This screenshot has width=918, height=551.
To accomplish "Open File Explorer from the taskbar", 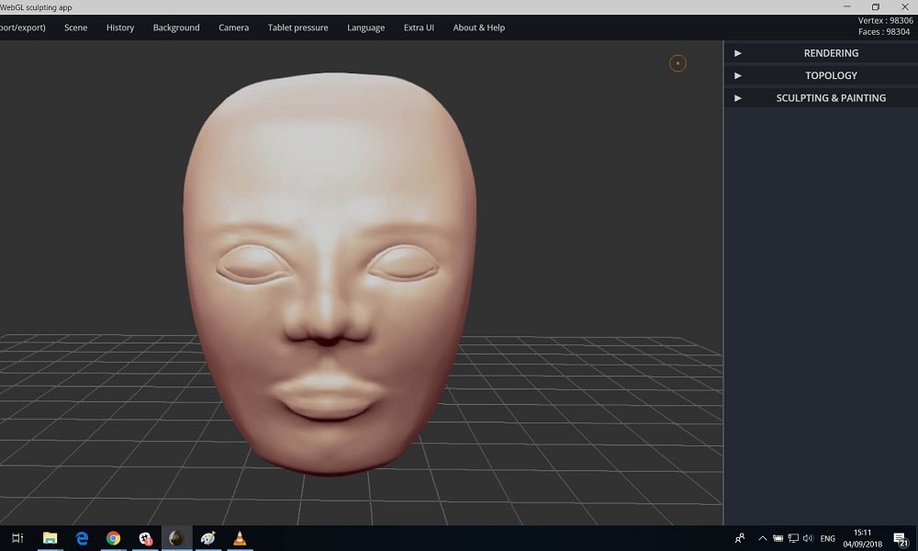I will [50, 538].
